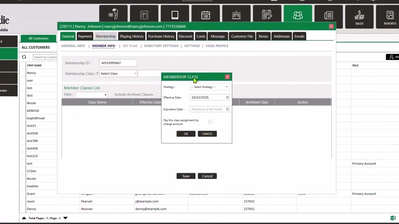This screenshot has width=399, height=224.
Task: Open the flag tee sheet module
Action: (144, 16)
